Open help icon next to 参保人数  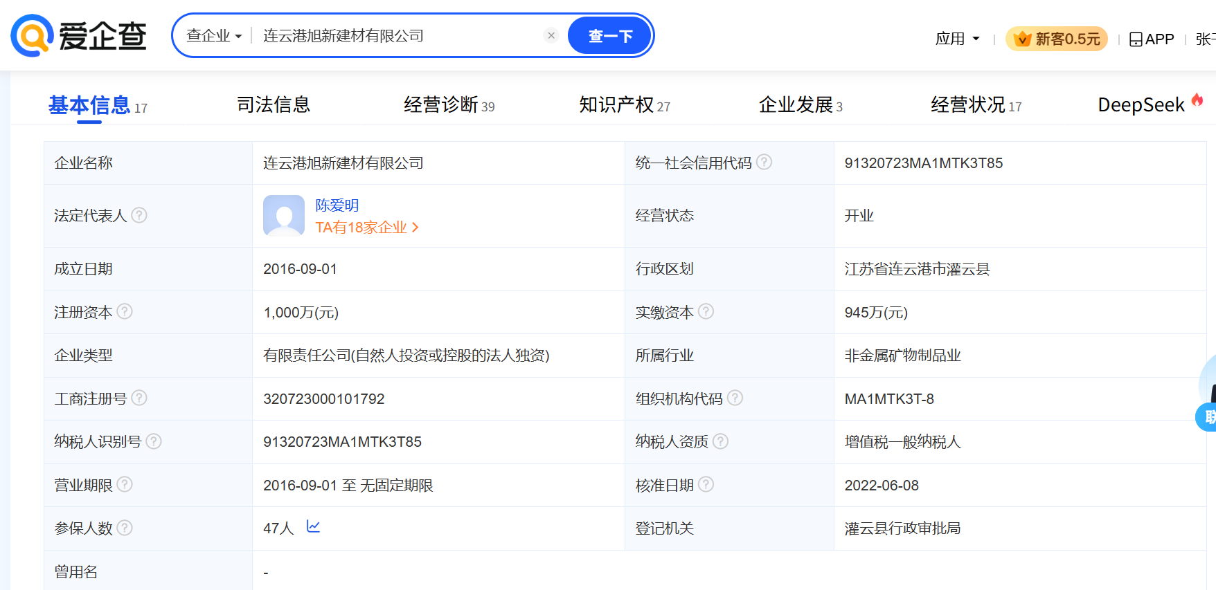pos(125,528)
